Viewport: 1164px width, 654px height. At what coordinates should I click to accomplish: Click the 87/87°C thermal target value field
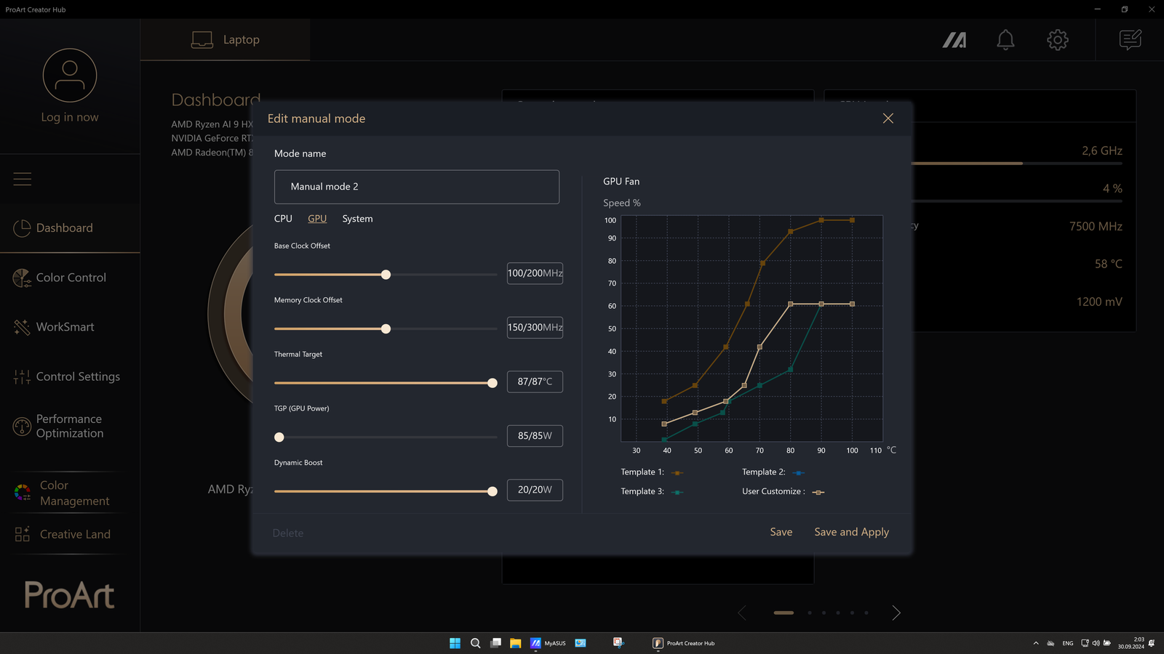[535, 381]
